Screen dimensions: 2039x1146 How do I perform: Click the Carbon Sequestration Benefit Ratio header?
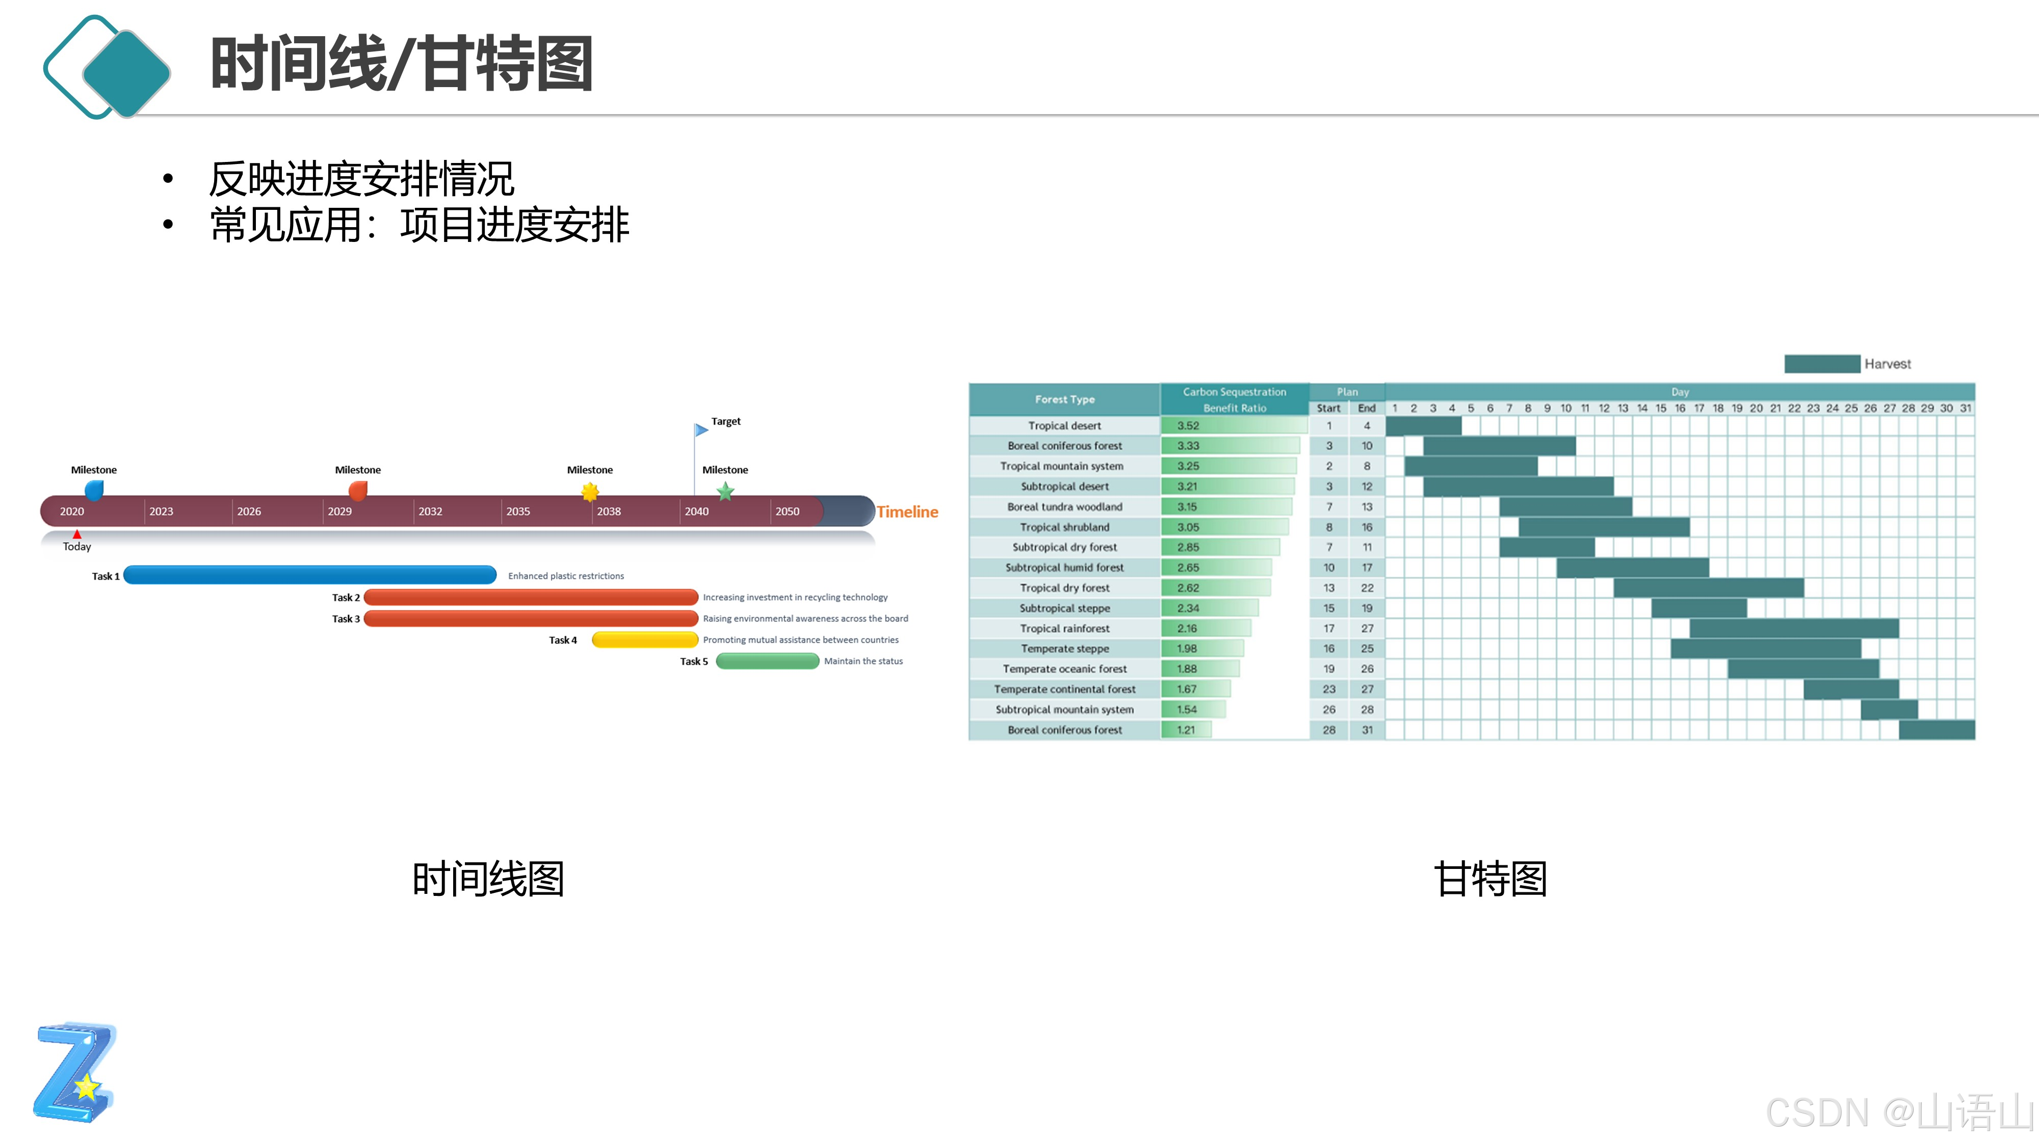click(1235, 399)
